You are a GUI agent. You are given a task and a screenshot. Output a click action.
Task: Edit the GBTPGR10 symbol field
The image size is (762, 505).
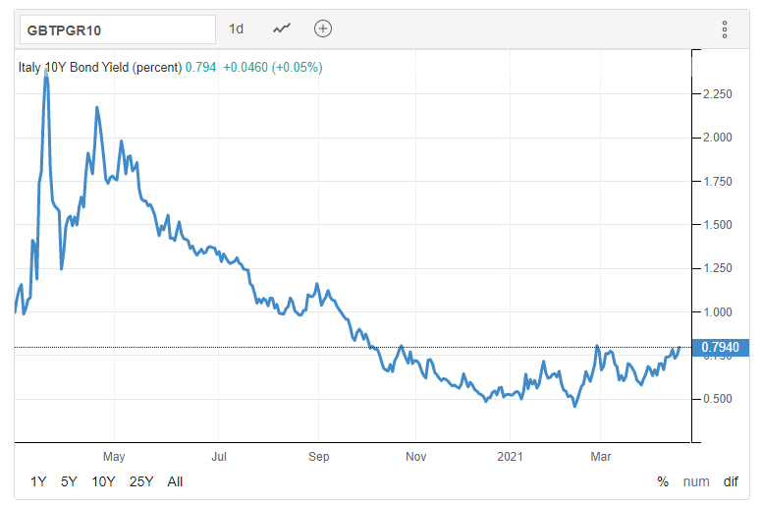pyautogui.click(x=118, y=30)
